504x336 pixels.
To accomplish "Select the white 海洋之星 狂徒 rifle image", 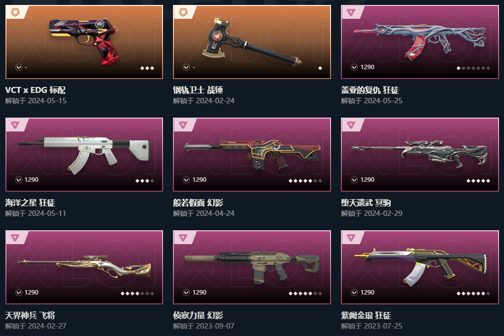I will tap(84, 154).
